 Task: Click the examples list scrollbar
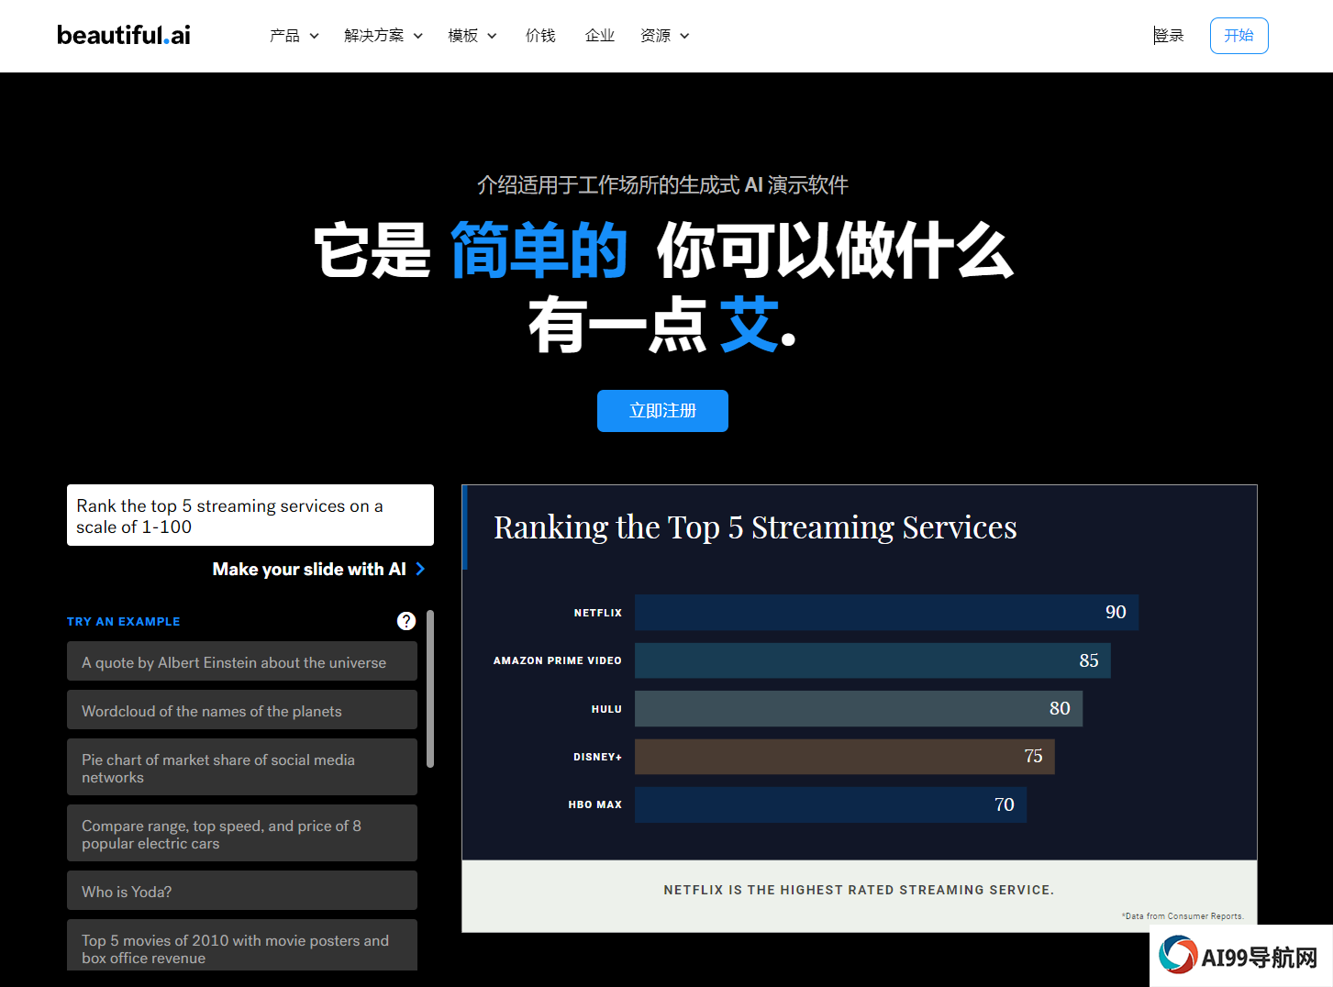[x=430, y=689]
